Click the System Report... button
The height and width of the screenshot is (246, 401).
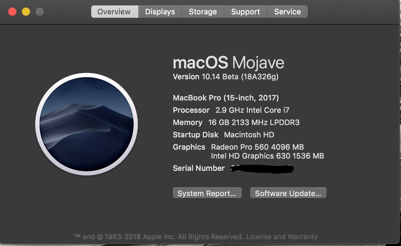(x=207, y=193)
